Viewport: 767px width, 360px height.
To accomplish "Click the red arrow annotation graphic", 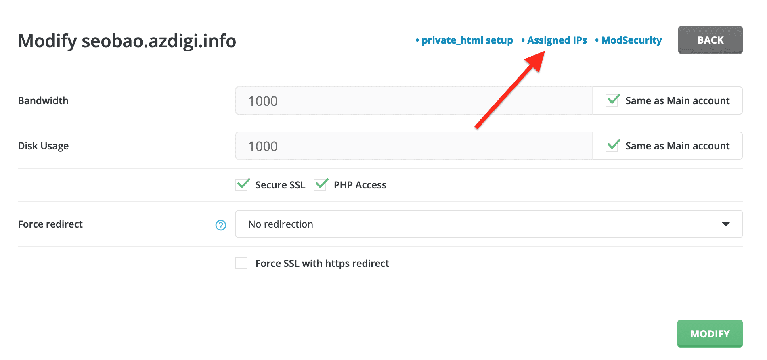I will [x=510, y=90].
